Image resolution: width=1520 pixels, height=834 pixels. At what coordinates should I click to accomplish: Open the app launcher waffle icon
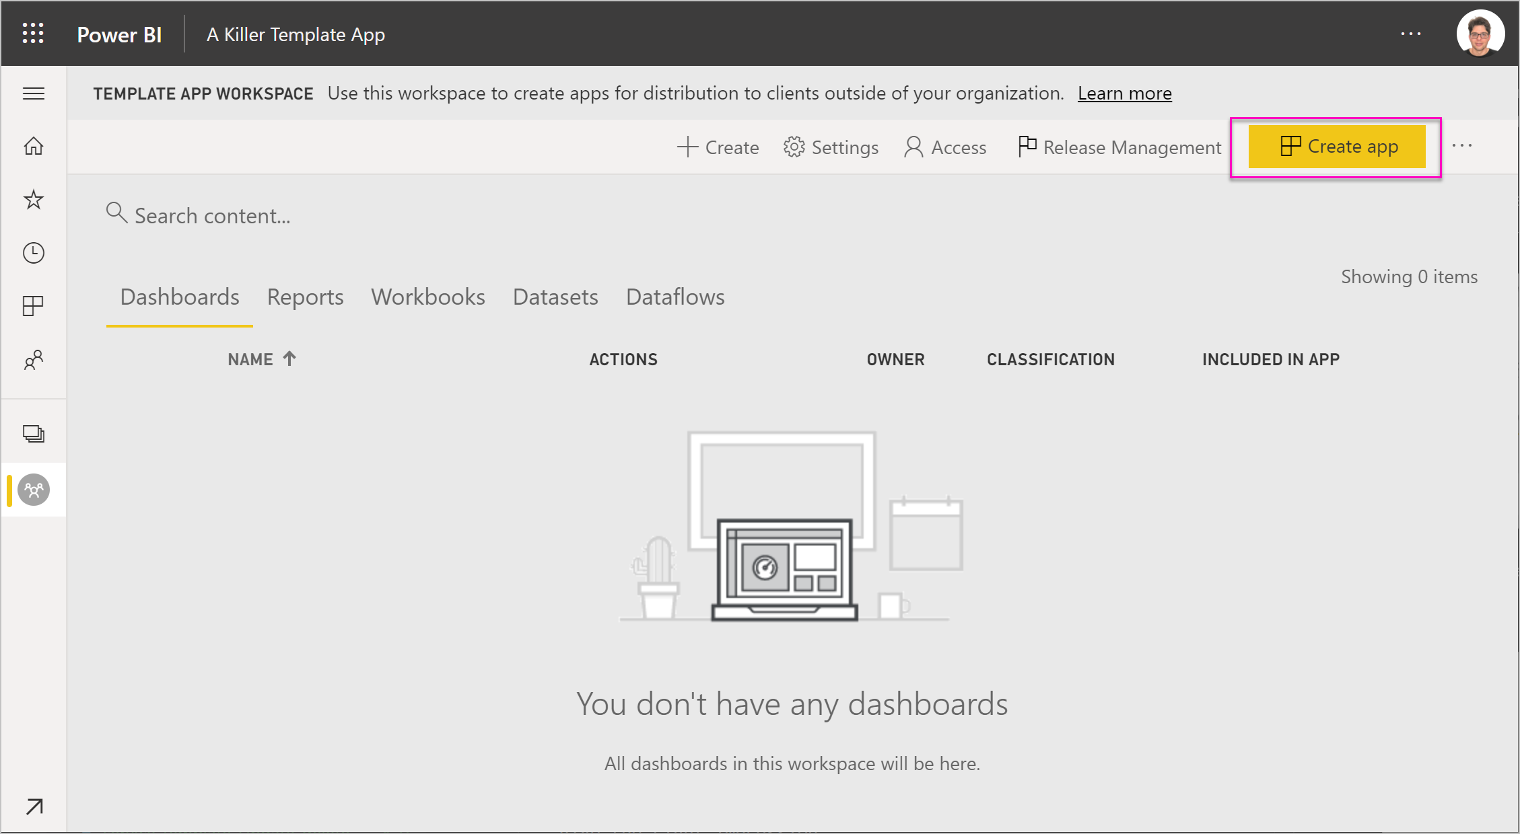33,34
